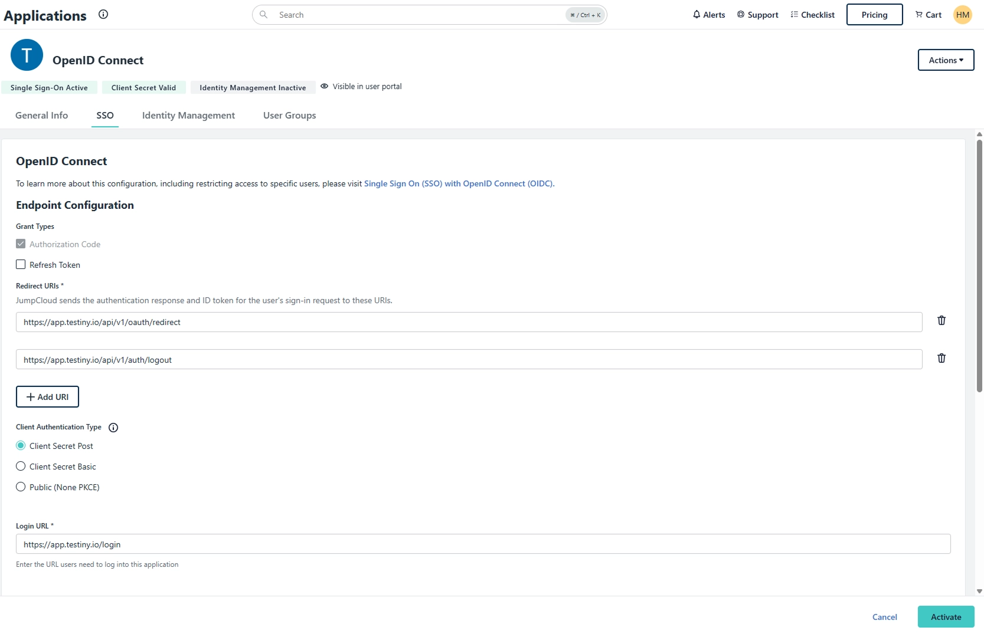
Task: Enable the Refresh Token checkbox
Action: point(21,265)
